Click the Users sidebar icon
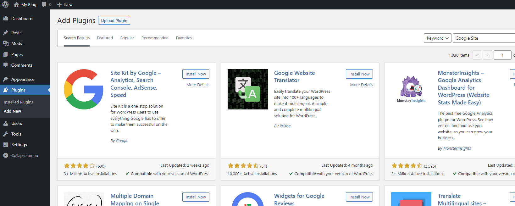 coord(6,123)
